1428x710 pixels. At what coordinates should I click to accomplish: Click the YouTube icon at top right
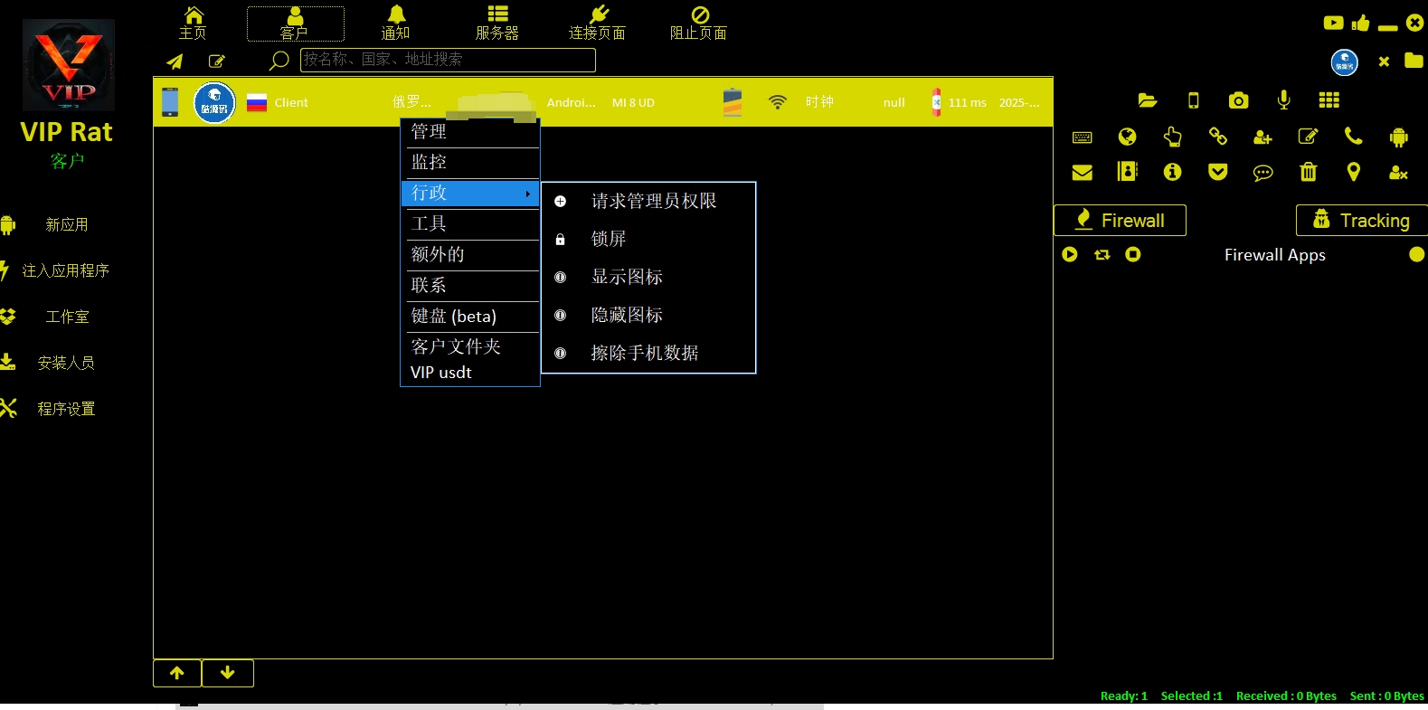click(x=1333, y=23)
